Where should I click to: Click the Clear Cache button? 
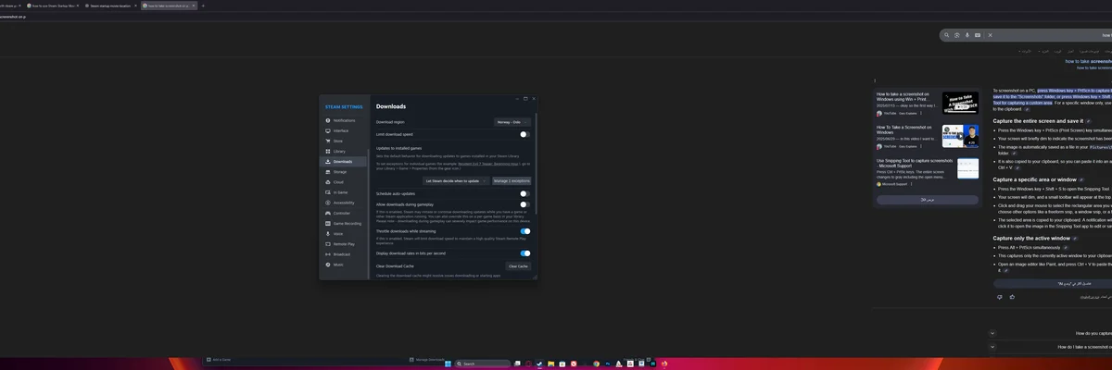518,266
